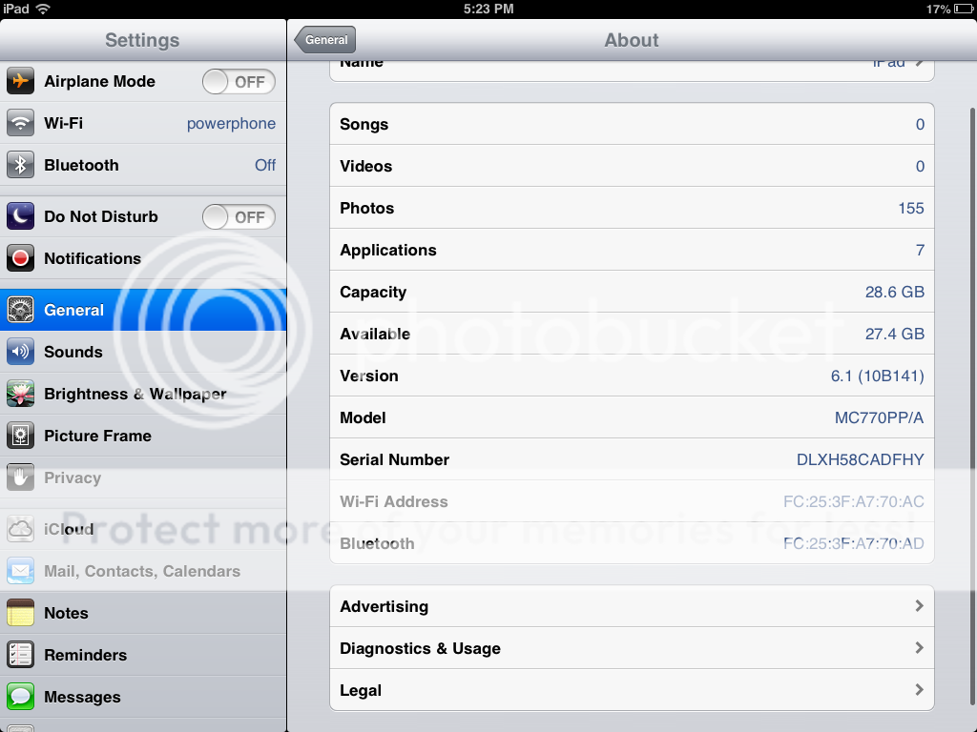This screenshot has height=732, width=977.
Task: Tap the Reminders checklist icon
Action: (20, 655)
